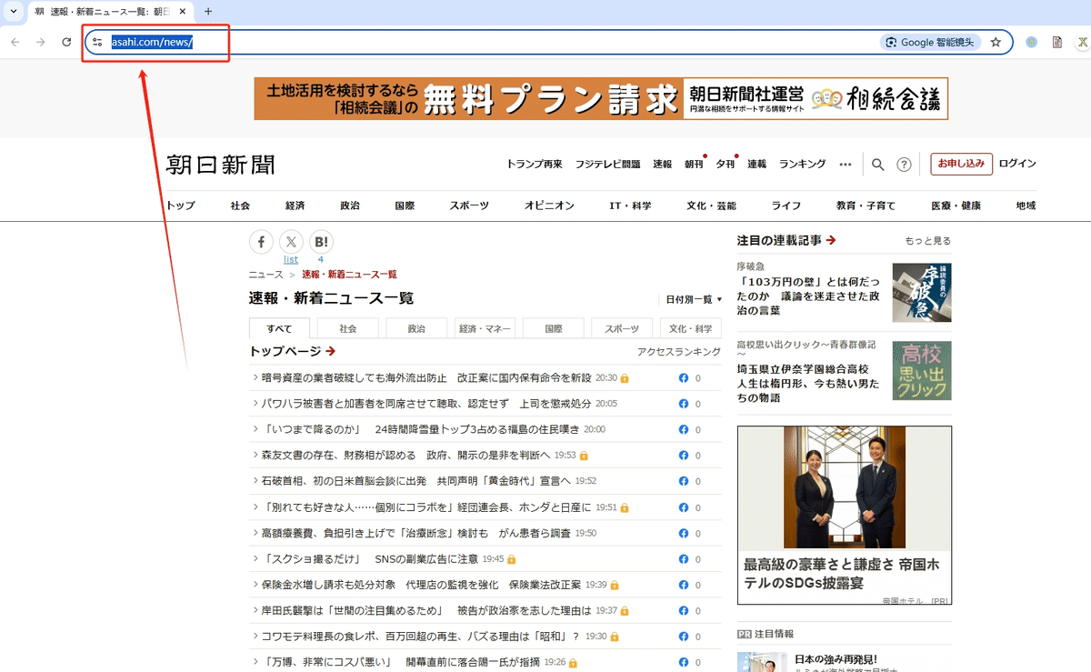Click the browser forward arrow

41,42
